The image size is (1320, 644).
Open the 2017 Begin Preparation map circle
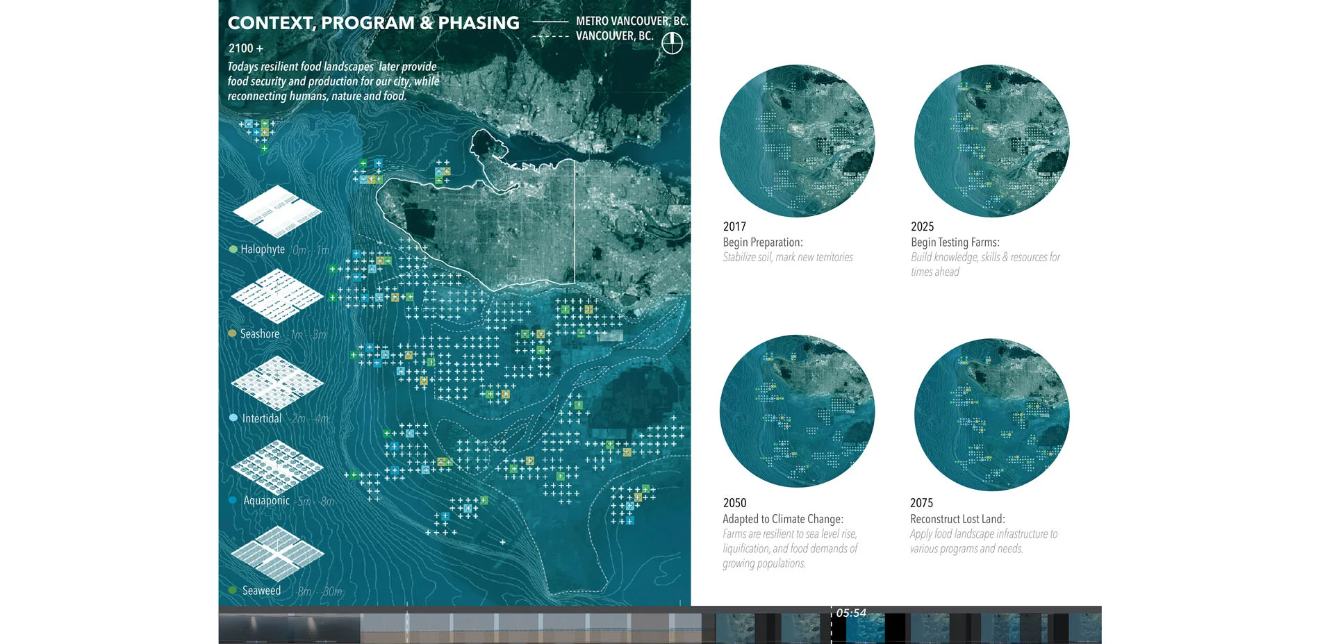[x=797, y=142]
